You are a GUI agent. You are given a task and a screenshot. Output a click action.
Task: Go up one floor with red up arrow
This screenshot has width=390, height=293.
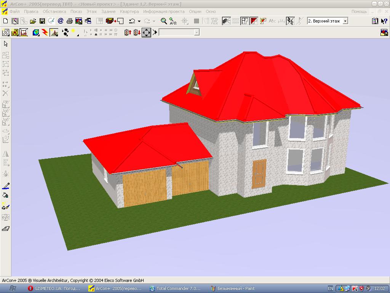128,33
